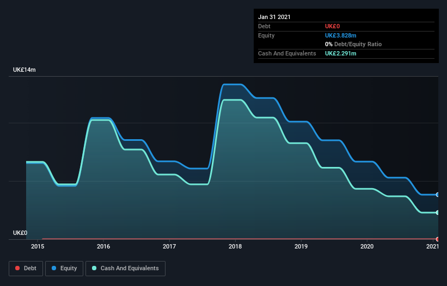The image size is (447, 286).
Task: Click the 2019 x-axis label
Action: tap(301, 246)
